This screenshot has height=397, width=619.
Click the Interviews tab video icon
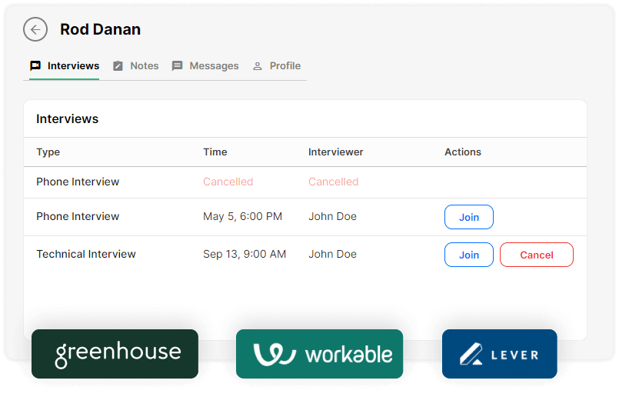coord(35,65)
